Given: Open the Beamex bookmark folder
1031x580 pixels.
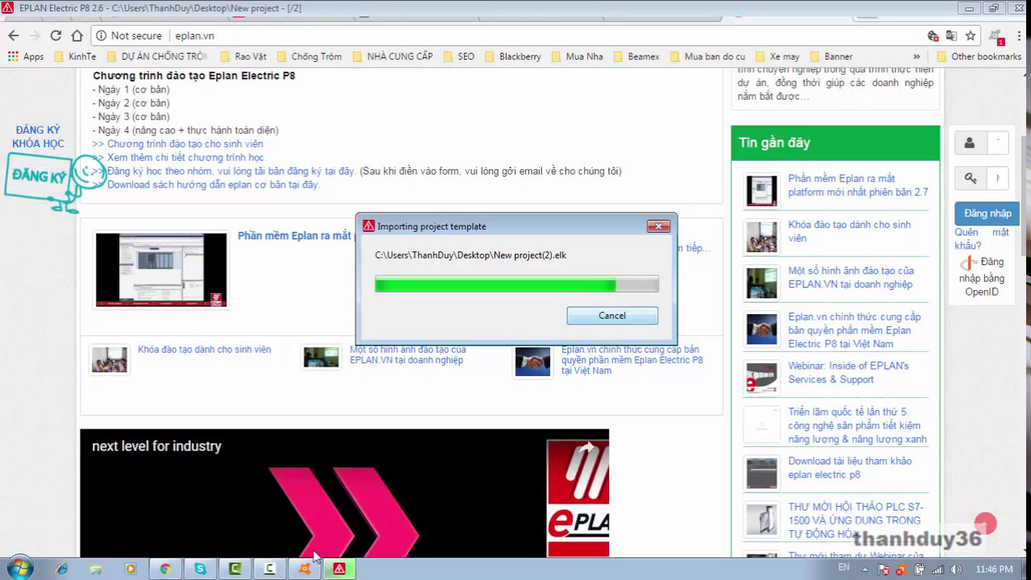Looking at the screenshot, I should (x=635, y=56).
